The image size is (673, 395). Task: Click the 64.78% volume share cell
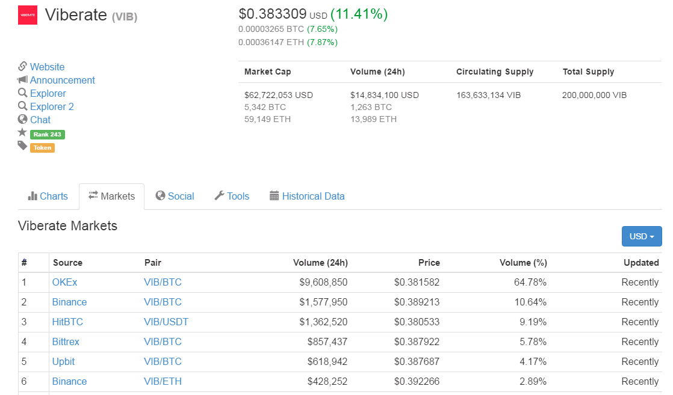tap(530, 282)
